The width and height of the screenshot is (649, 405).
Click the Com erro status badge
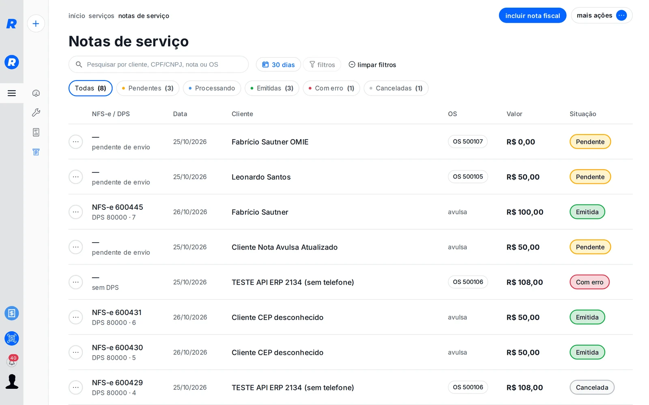(589, 282)
